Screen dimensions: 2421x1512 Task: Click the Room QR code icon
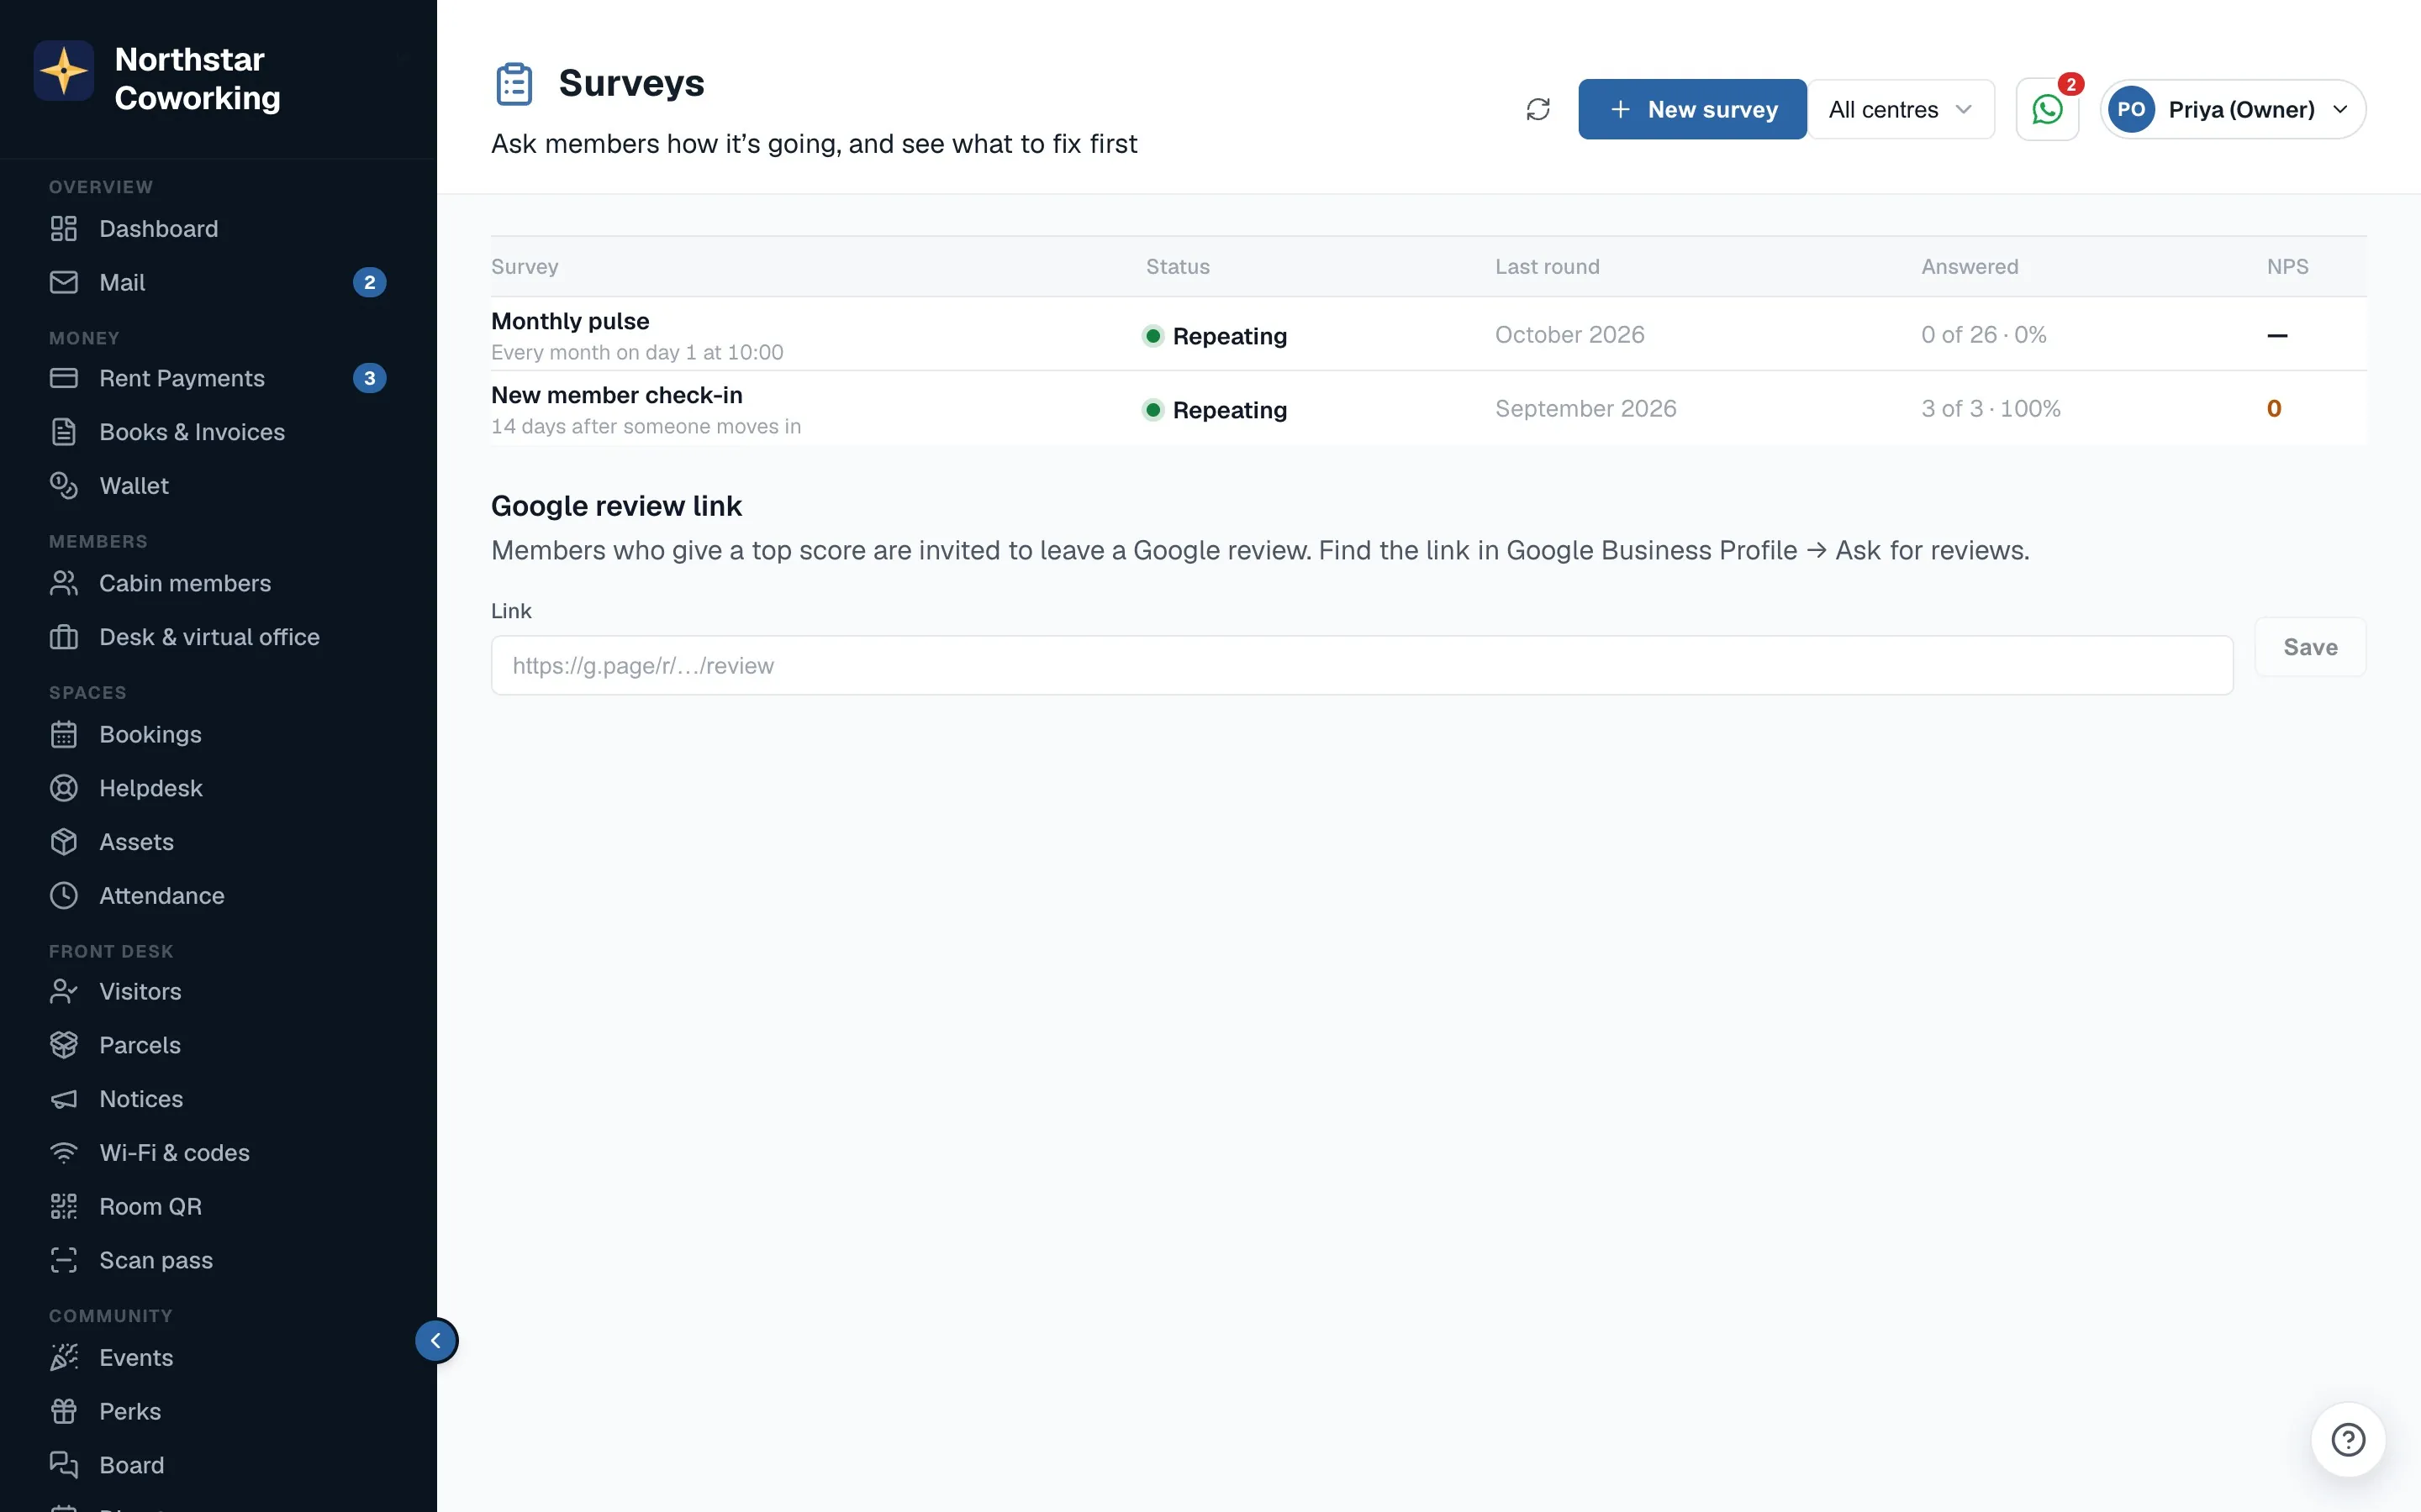[64, 1207]
